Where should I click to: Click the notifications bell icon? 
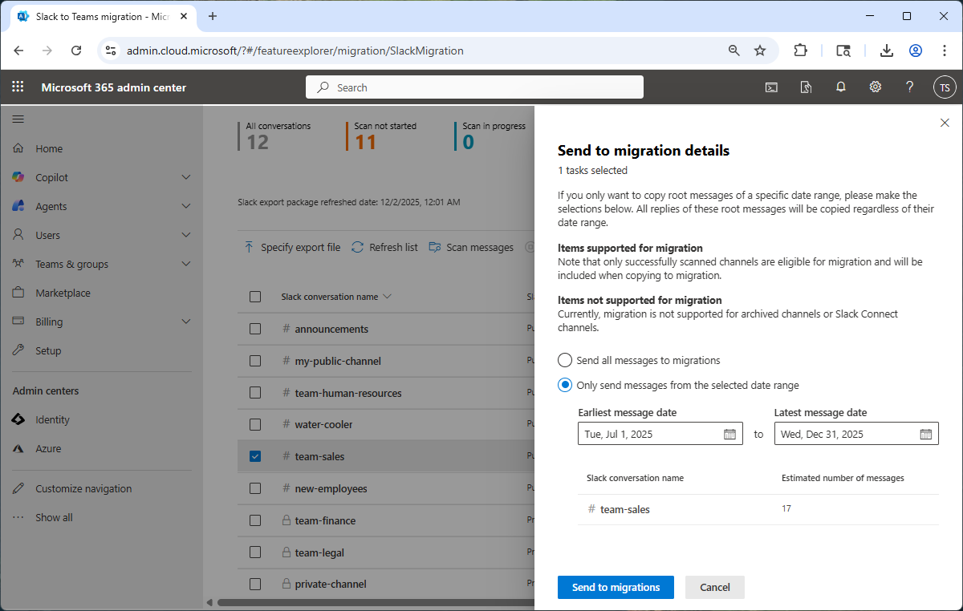840,87
